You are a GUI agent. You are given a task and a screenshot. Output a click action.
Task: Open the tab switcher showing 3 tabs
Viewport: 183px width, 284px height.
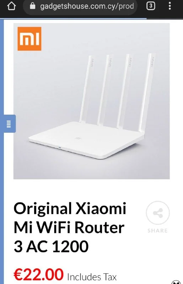[151, 6]
